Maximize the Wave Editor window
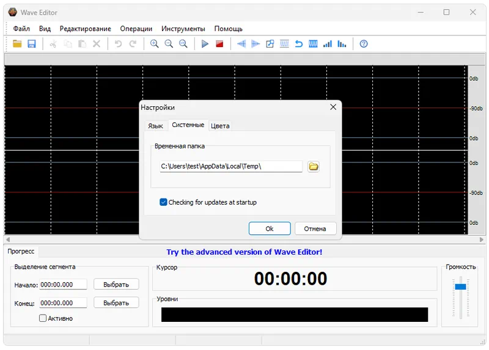 pos(447,12)
